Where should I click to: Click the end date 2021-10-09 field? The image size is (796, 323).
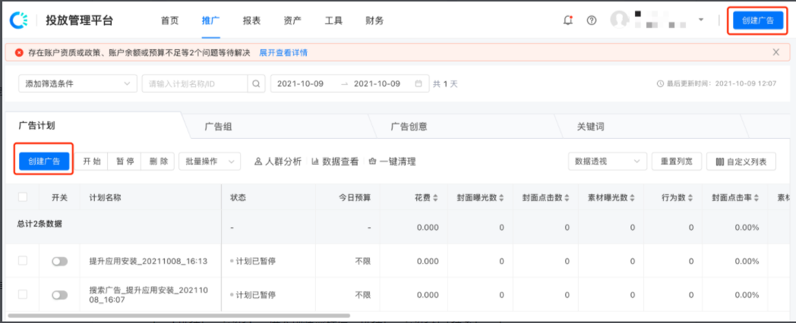(377, 83)
